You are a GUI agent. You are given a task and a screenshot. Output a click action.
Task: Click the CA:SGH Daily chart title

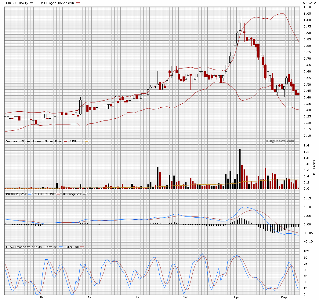(17, 3)
